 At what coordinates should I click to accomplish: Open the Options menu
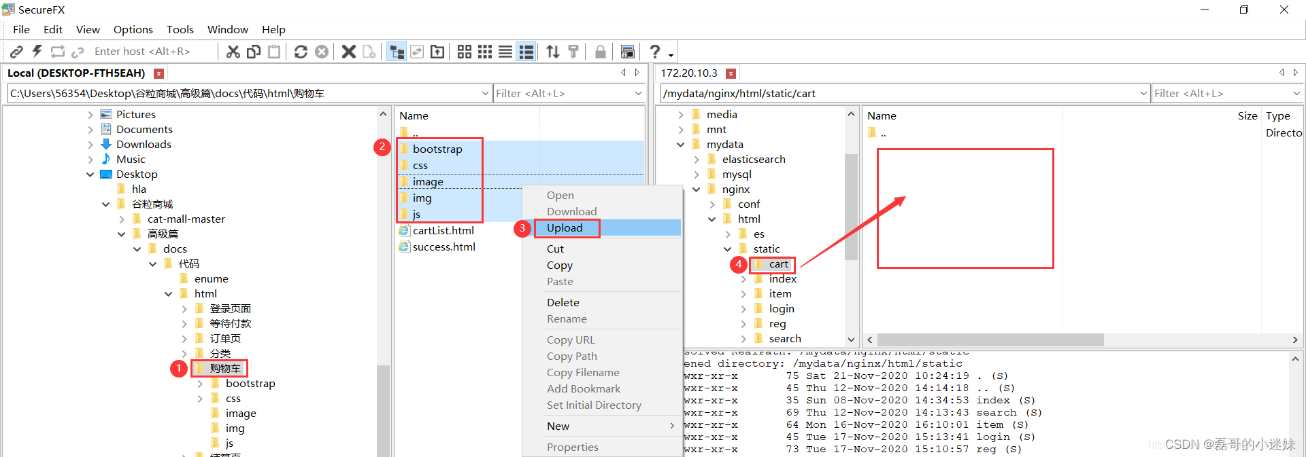coord(133,29)
